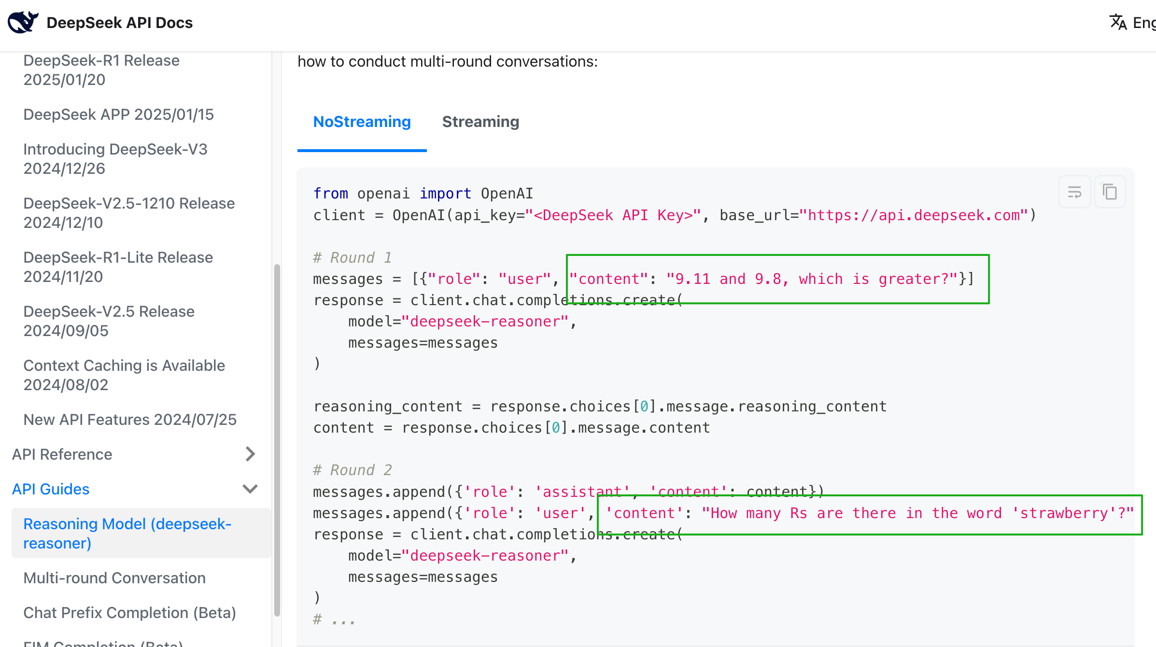Select the NoStreaming tab

(362, 122)
